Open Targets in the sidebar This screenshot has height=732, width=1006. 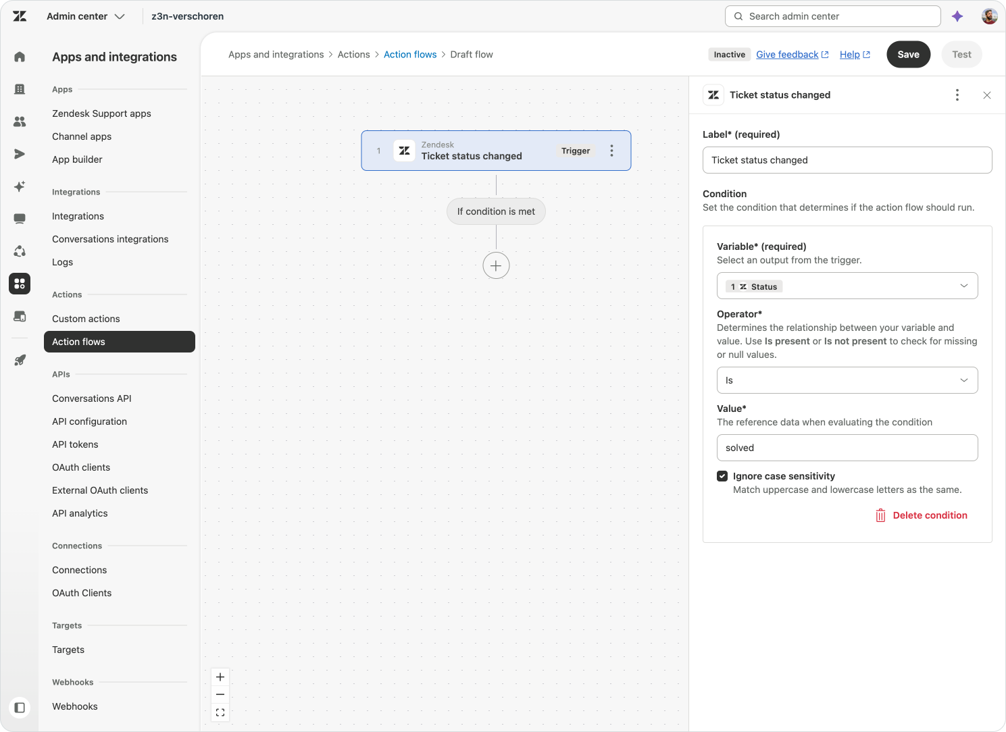[x=68, y=650]
